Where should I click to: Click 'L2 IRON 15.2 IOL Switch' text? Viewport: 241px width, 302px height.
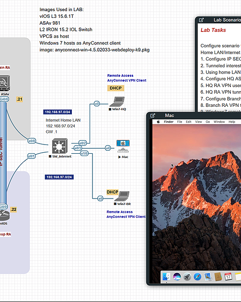66,29
